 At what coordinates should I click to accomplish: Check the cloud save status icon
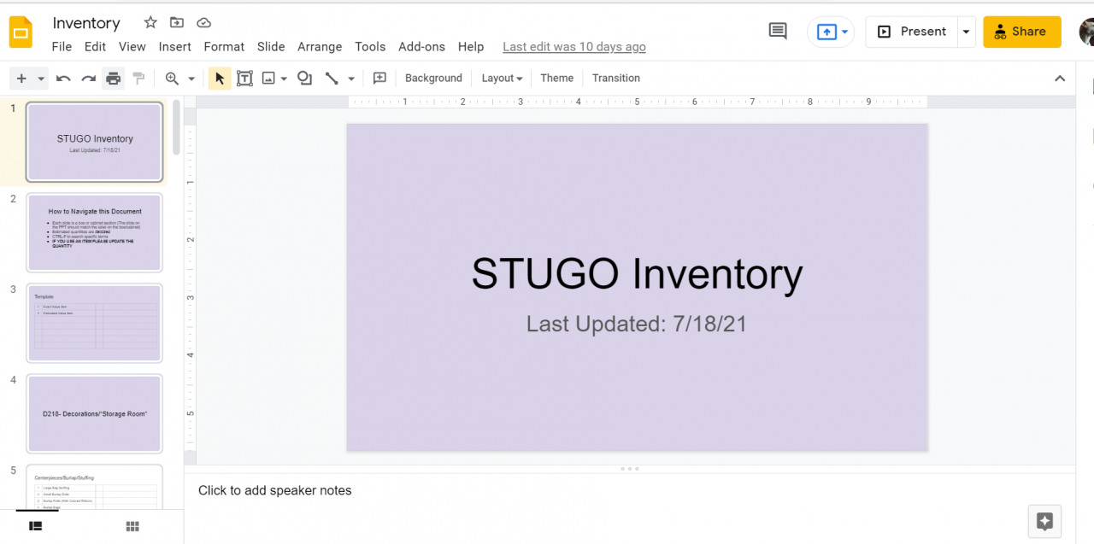pos(203,23)
